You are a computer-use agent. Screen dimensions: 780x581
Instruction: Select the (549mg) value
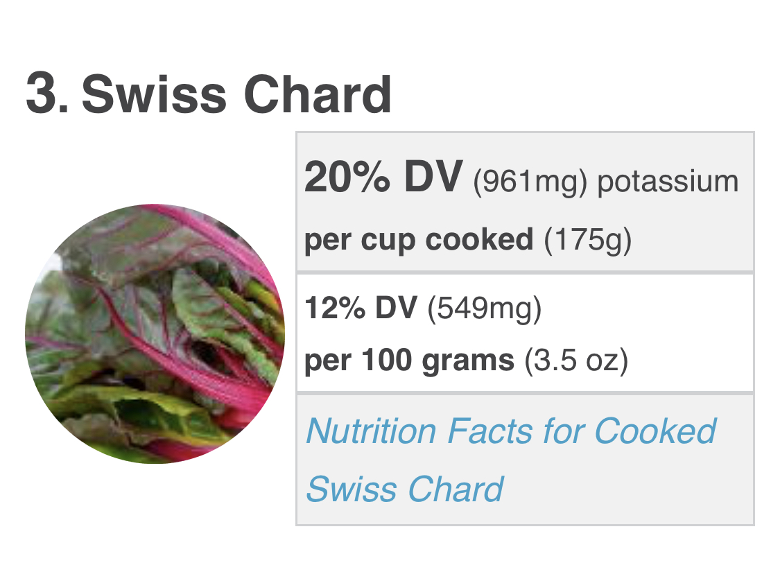click(x=484, y=309)
